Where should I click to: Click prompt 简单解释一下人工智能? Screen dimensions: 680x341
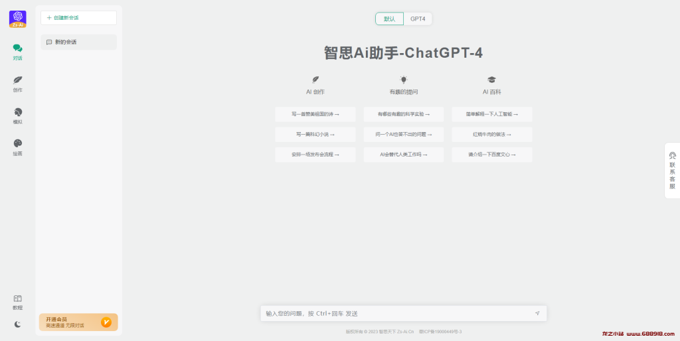pyautogui.click(x=492, y=114)
